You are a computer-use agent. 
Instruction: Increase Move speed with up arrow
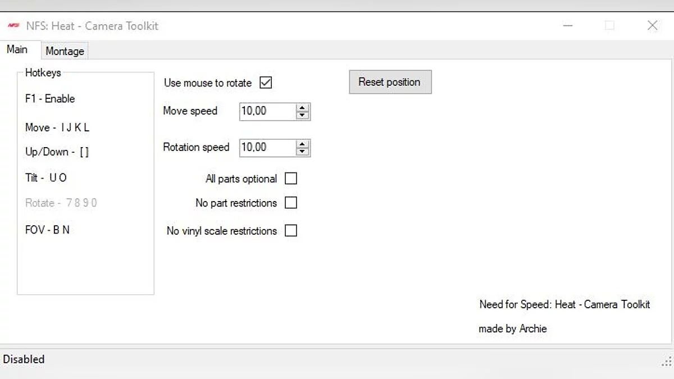click(303, 108)
